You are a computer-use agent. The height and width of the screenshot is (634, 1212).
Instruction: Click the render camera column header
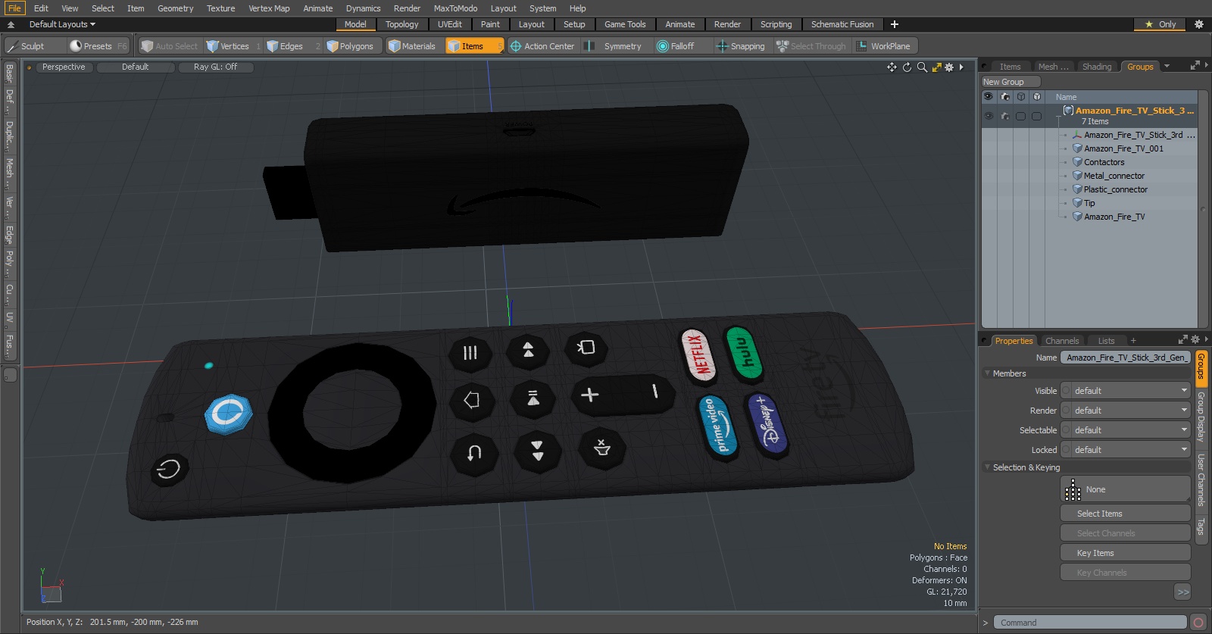(x=1005, y=97)
